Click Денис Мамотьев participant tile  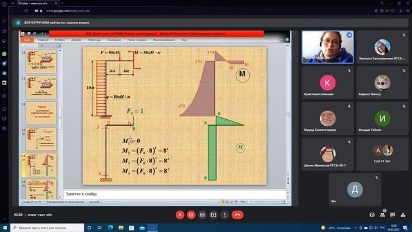[328, 154]
